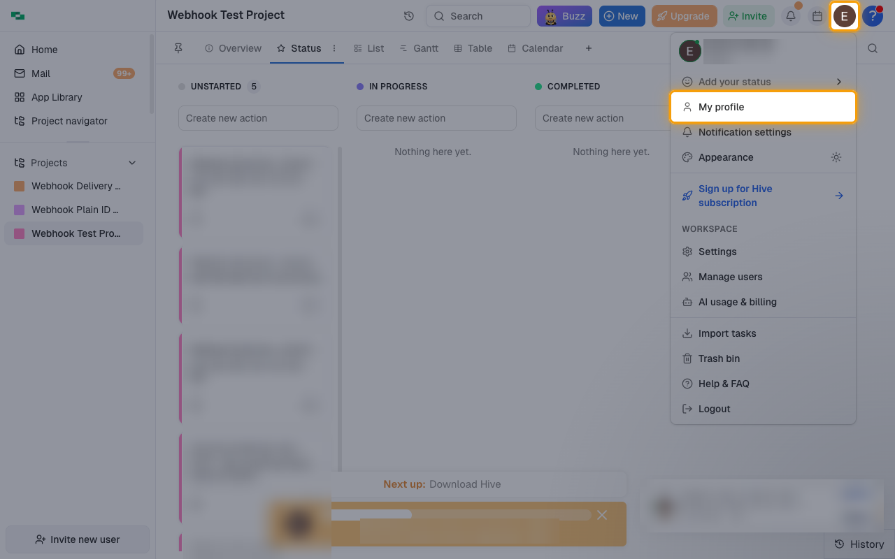Focus the Search field
The height and width of the screenshot is (559, 895).
pyautogui.click(x=478, y=16)
